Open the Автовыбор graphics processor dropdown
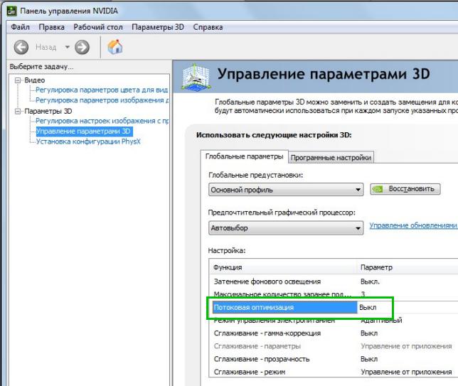This screenshot has height=386, width=458. 286,227
